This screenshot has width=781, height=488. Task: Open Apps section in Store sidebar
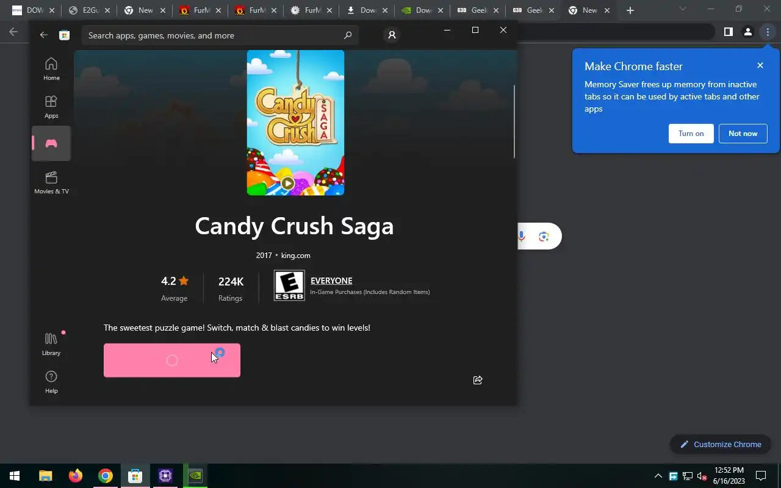click(x=51, y=107)
